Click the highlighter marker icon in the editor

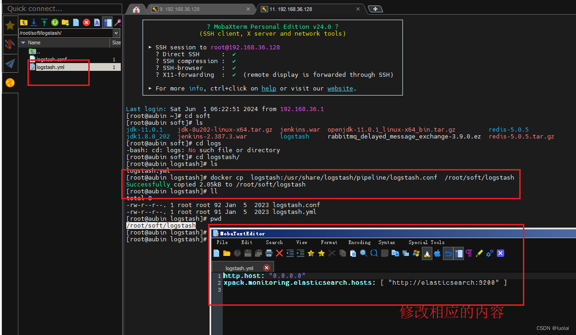[479, 253]
